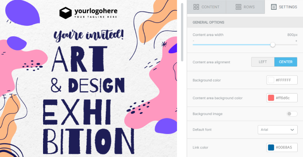Open the red content area background swatch
303x157 pixels.
(271, 98)
